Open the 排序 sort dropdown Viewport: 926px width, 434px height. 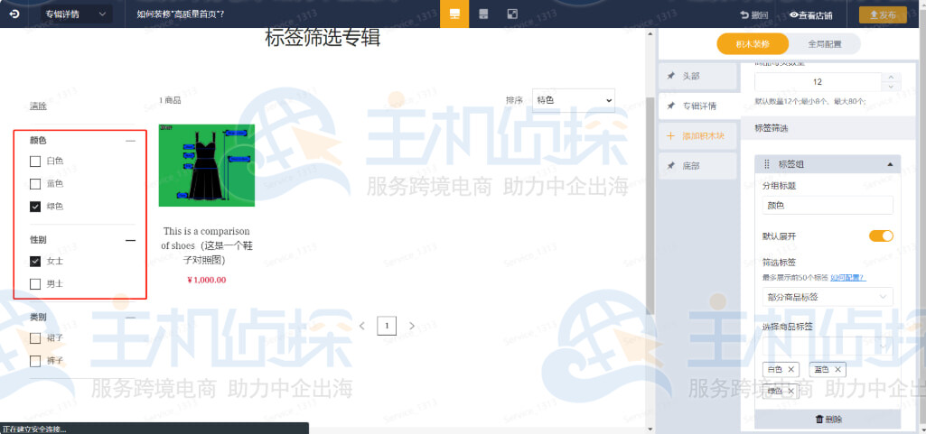(574, 100)
